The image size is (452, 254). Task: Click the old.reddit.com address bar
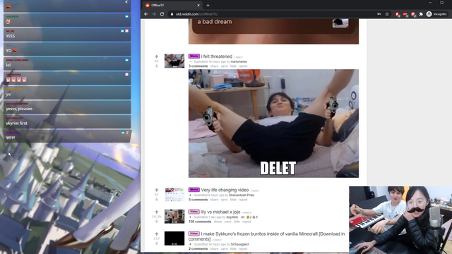coord(271,14)
